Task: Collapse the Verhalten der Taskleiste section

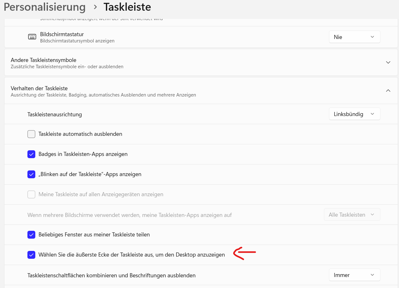Action: point(388,91)
